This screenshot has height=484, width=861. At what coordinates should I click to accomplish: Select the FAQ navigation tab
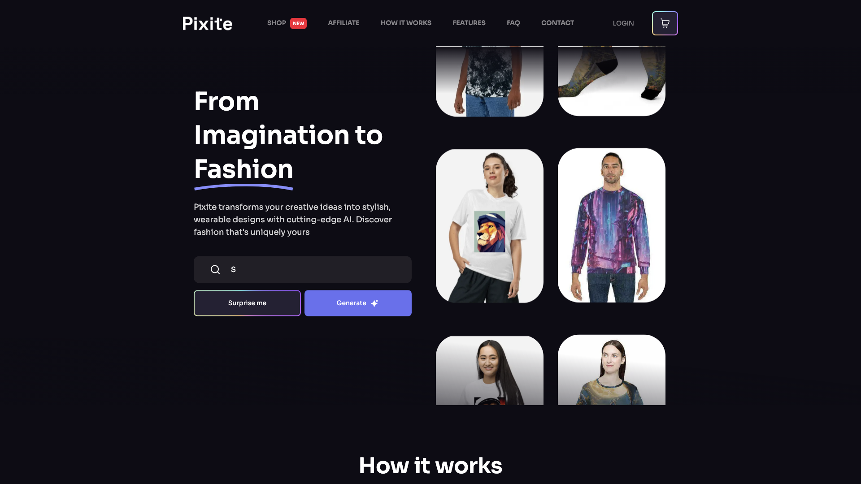[513, 23]
